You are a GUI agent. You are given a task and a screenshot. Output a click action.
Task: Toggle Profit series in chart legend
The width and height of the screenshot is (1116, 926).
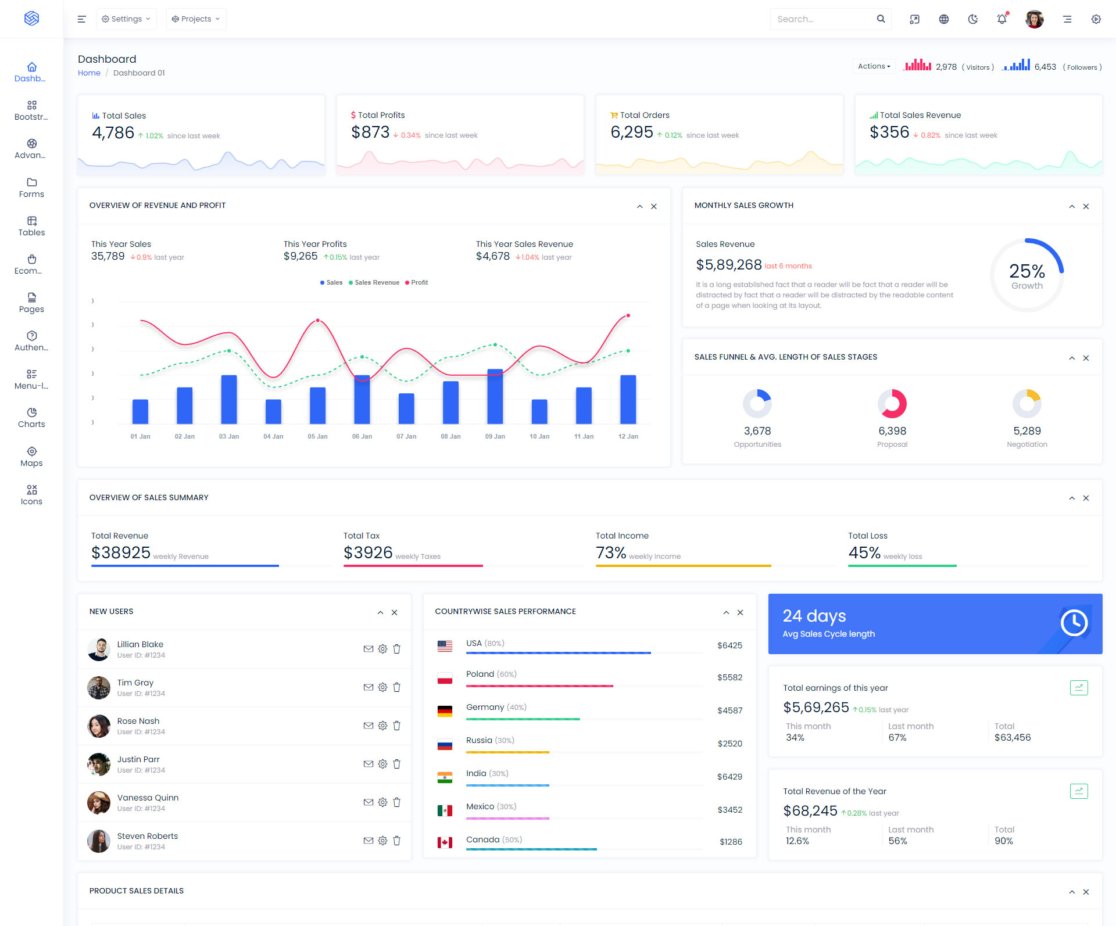[416, 283]
